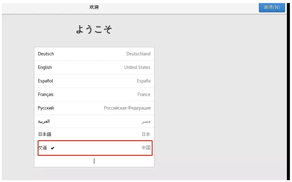This screenshot has height=182, width=292.
Task: Click the 中国 region label
Action: [x=146, y=148]
